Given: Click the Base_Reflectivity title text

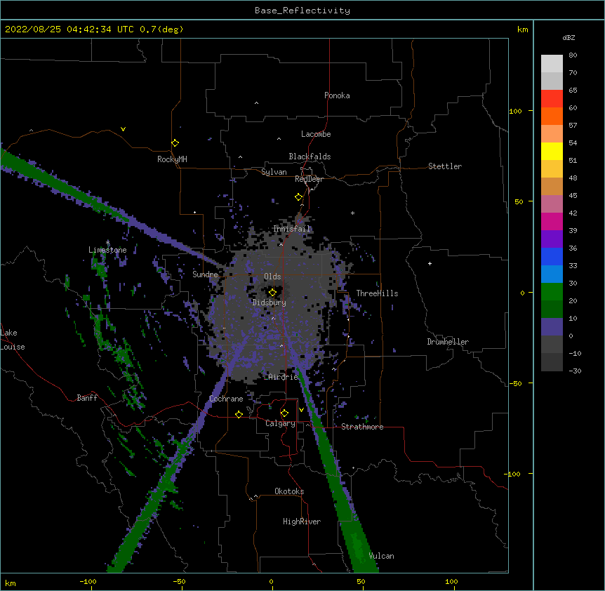Looking at the screenshot, I should [302, 11].
